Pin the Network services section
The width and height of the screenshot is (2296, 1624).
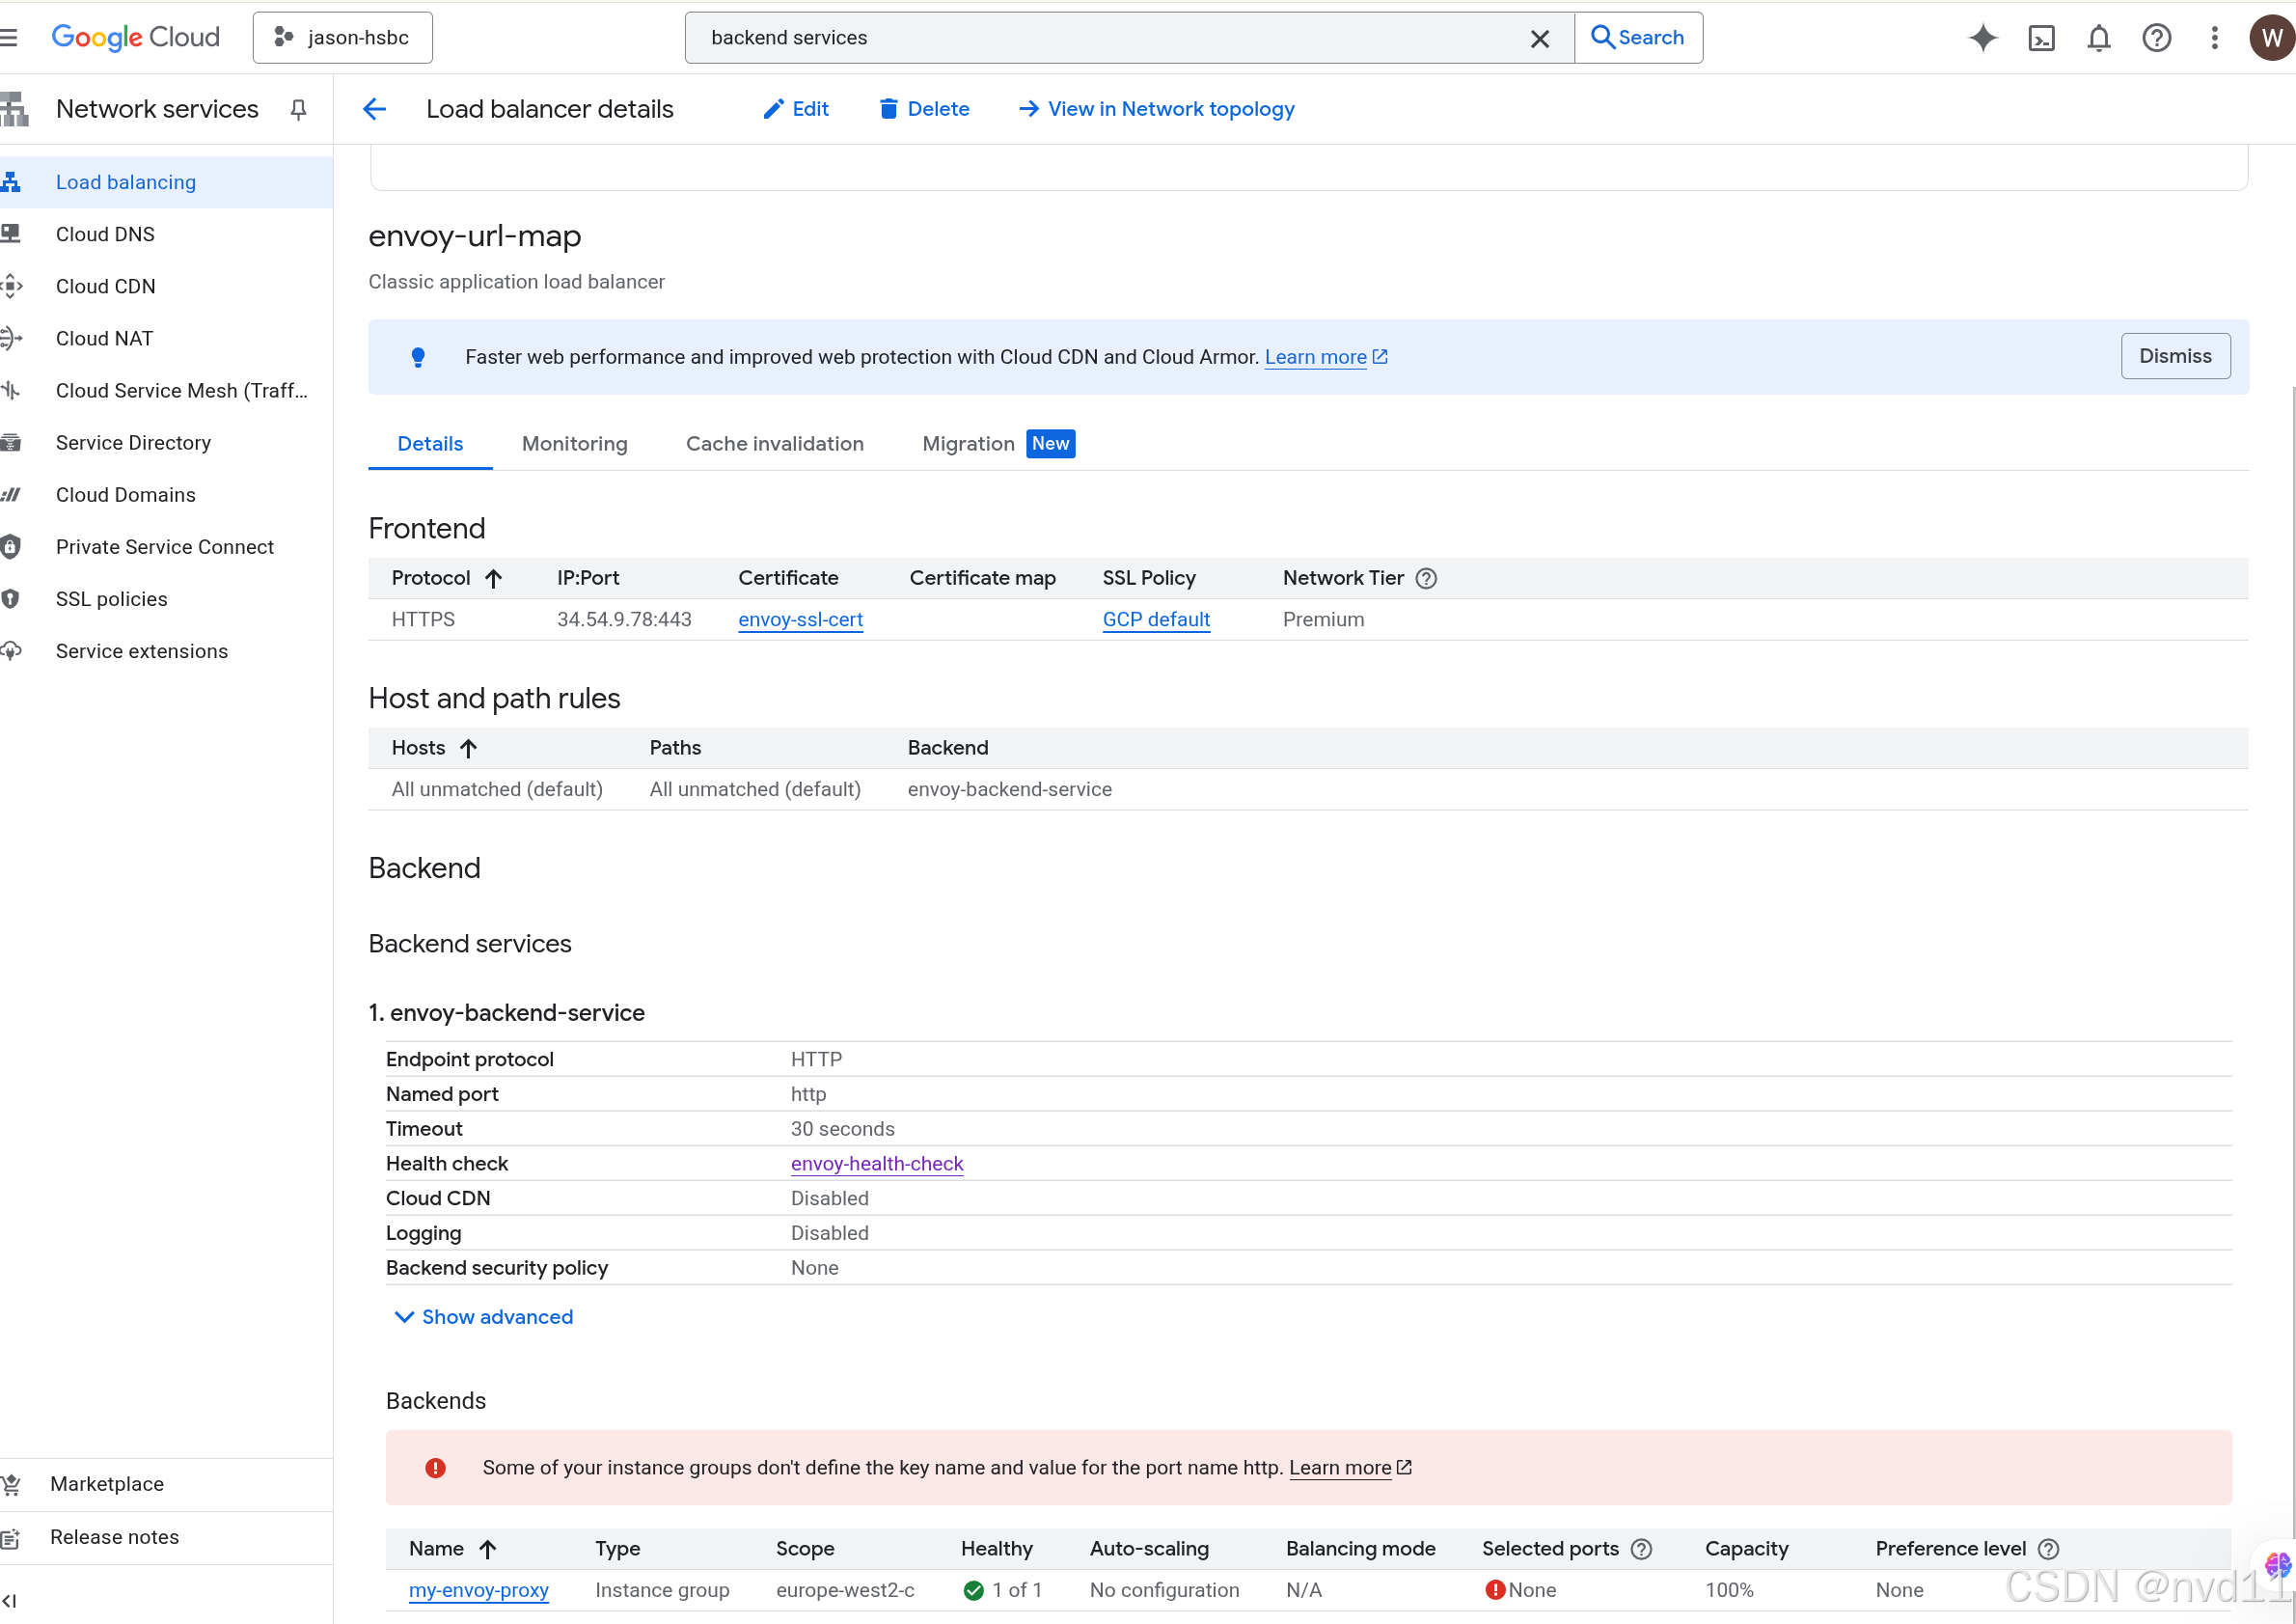298,109
